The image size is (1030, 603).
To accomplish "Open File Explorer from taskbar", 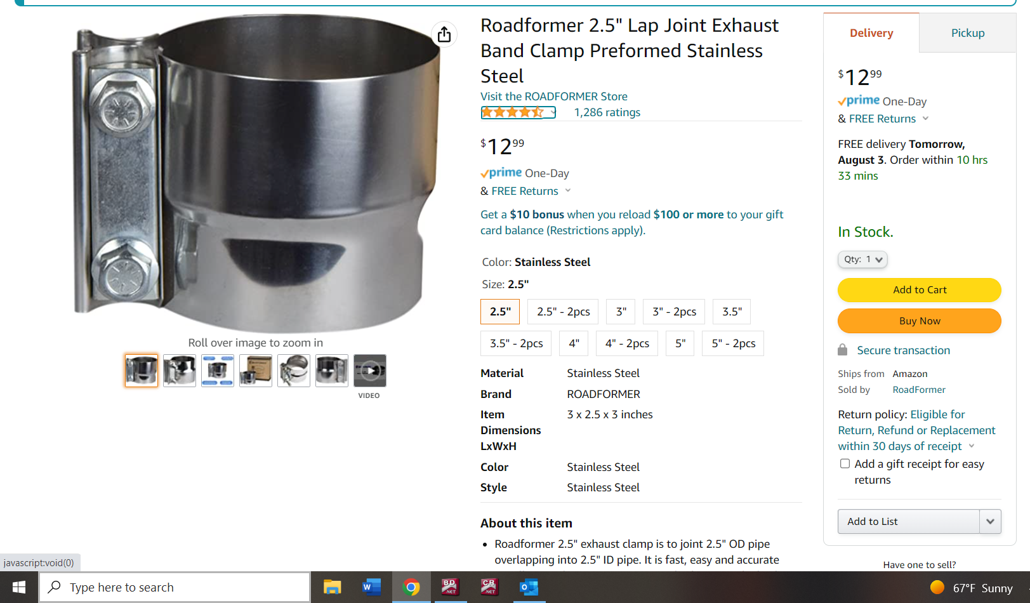I will [332, 587].
